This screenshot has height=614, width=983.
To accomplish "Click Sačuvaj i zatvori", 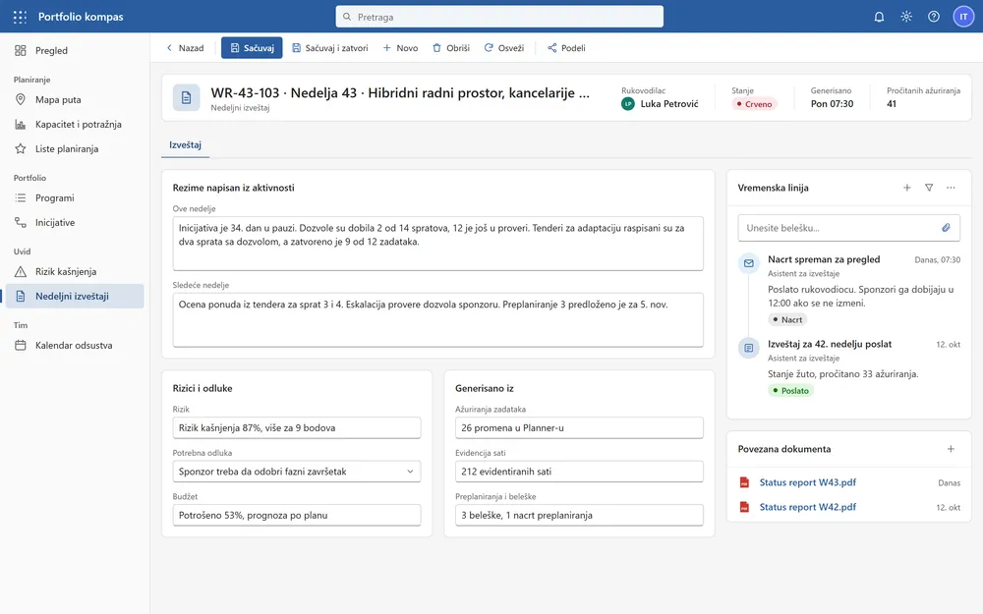I will coord(330,47).
